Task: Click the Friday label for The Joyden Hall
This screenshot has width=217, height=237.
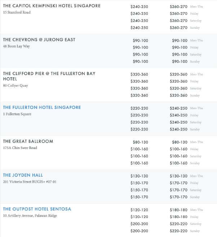Action: (x=194, y=183)
